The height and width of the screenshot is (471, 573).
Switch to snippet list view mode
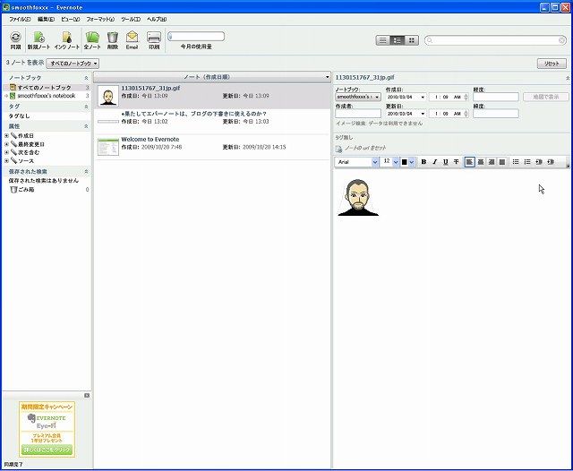[x=398, y=40]
